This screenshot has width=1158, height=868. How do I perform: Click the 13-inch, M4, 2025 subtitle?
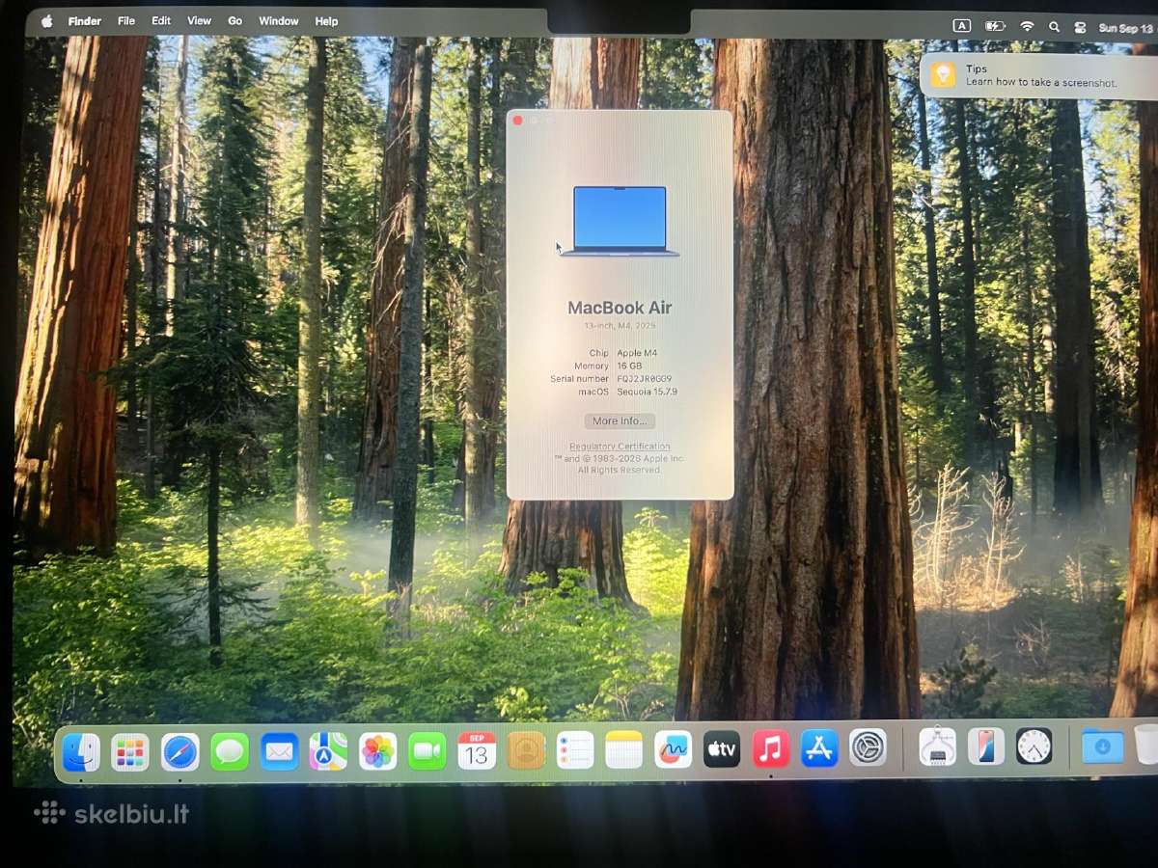[x=620, y=326]
